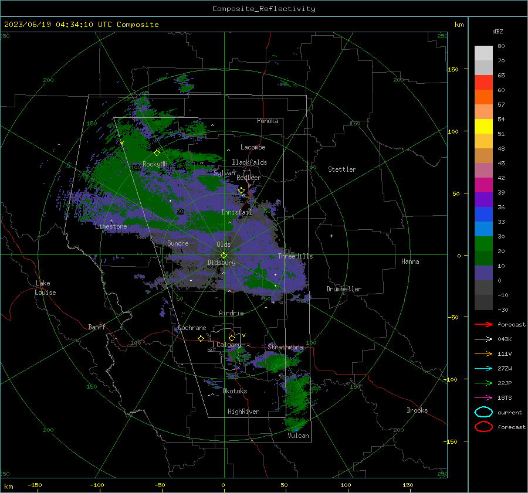The image size is (528, 493).
Task: Click the radar-center yellow diamond near Didsbury
Action: [224, 256]
